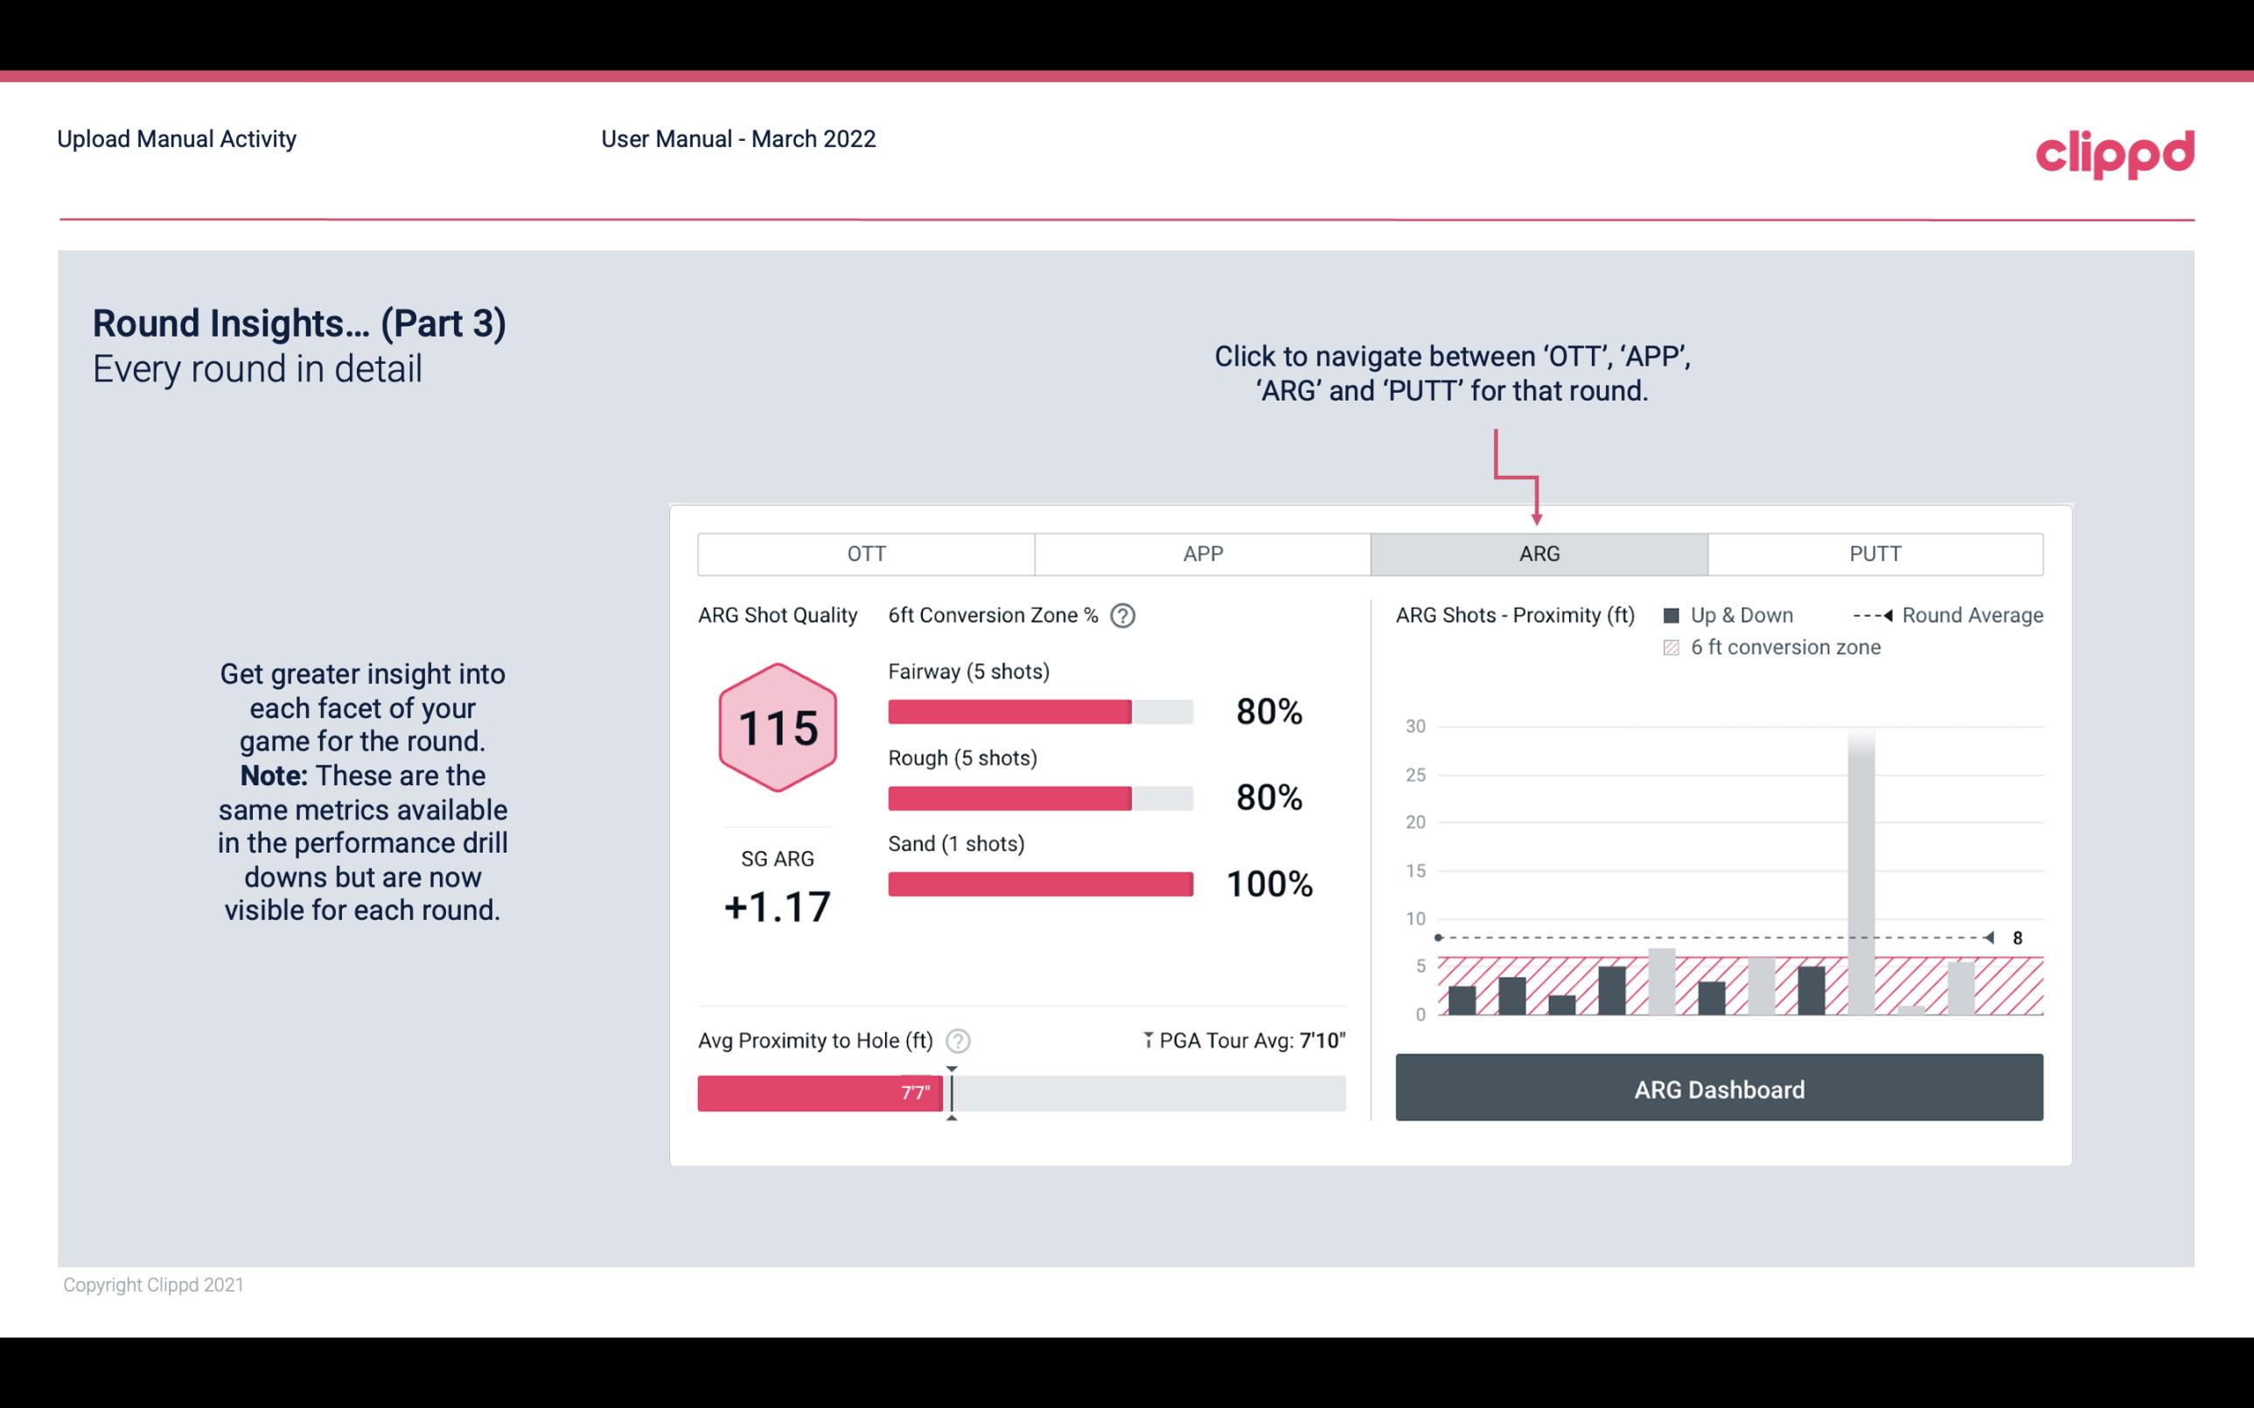Image resolution: width=2254 pixels, height=1408 pixels.
Task: Click the Upload Manual Activity link
Action: tap(175, 140)
